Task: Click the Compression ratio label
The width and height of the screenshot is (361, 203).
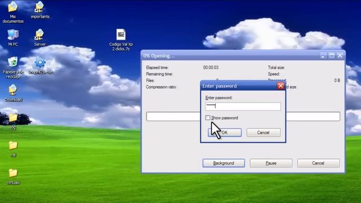Action: [161, 87]
